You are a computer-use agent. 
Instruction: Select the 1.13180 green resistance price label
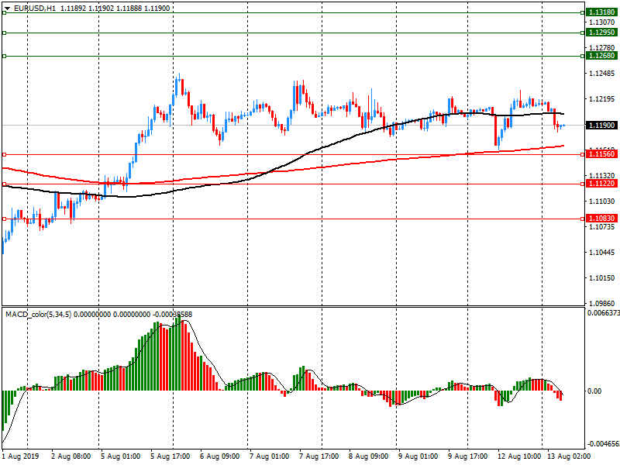click(x=601, y=12)
